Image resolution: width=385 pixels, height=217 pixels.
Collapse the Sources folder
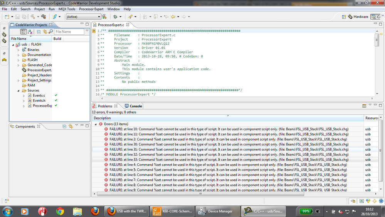click(x=18, y=90)
